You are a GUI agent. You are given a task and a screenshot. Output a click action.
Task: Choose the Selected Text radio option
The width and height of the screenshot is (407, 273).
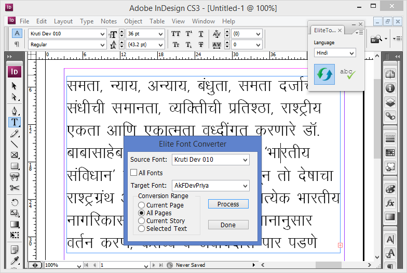pyautogui.click(x=141, y=229)
